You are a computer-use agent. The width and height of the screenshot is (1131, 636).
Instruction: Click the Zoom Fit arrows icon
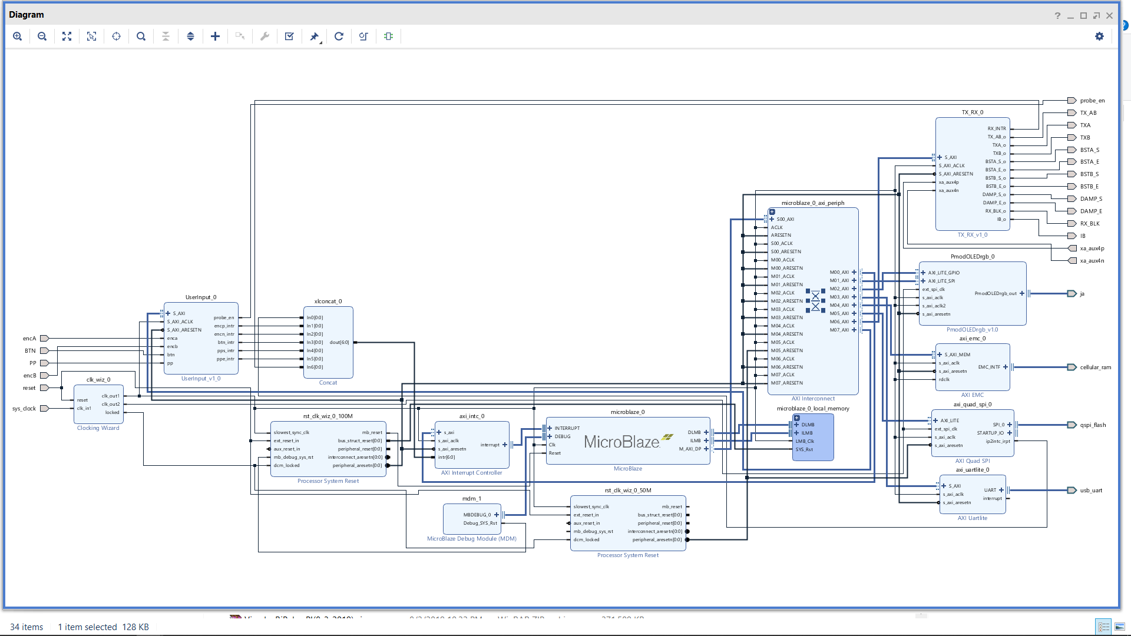pyautogui.click(x=67, y=37)
